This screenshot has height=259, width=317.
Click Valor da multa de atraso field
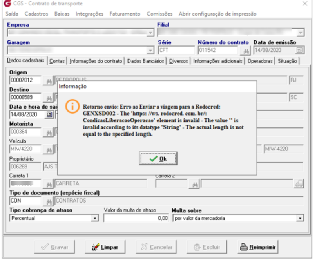click(x=136, y=218)
